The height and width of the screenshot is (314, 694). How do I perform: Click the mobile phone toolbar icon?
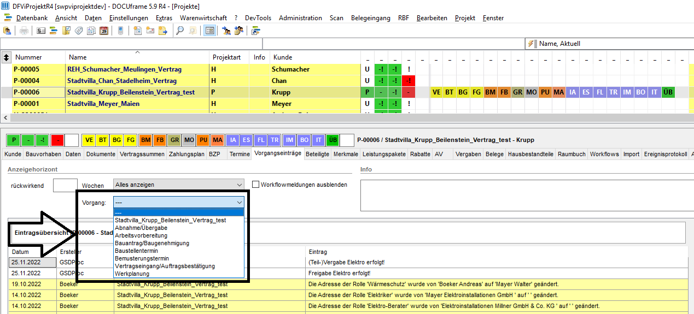120,31
